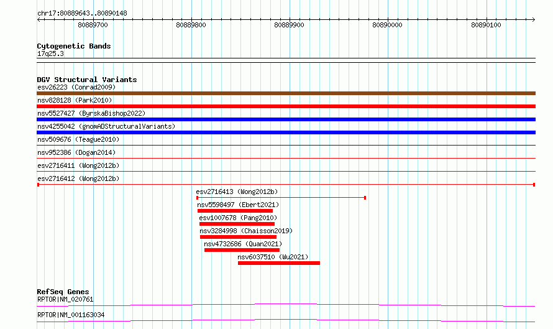Image resolution: width=553 pixels, height=329 pixels.
Task: Open the esv1007678 (Pang2010) variant label
Action: pos(238,218)
